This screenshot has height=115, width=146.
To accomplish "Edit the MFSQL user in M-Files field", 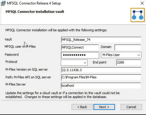I will [80, 47].
